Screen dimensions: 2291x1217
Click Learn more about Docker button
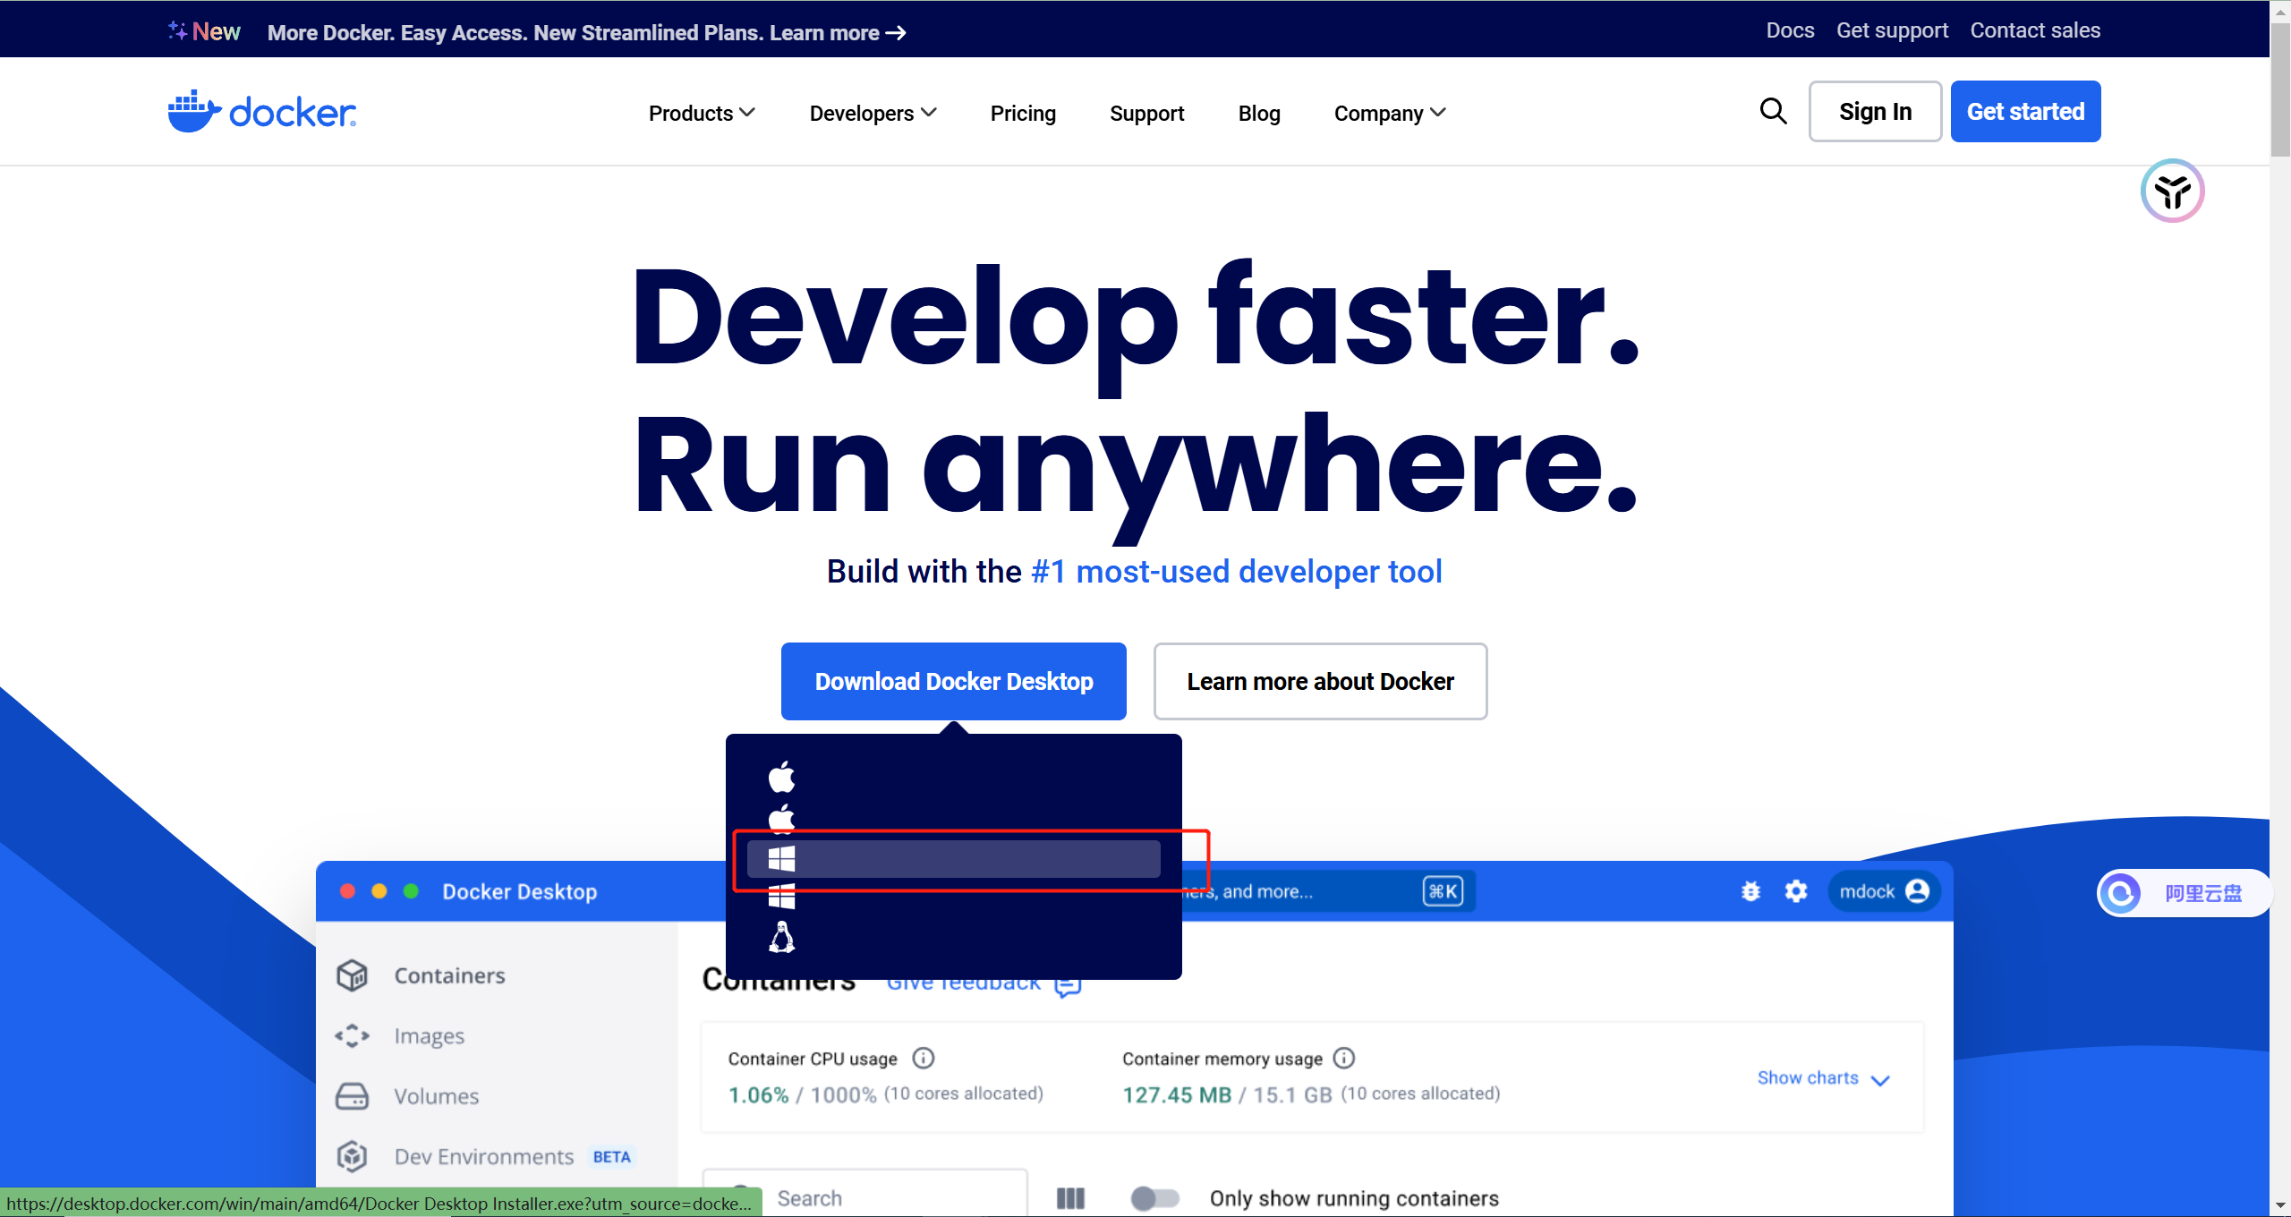click(1320, 681)
